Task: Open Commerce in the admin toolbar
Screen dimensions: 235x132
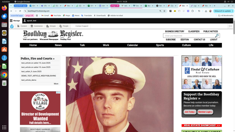Action: [x=36, y=26]
